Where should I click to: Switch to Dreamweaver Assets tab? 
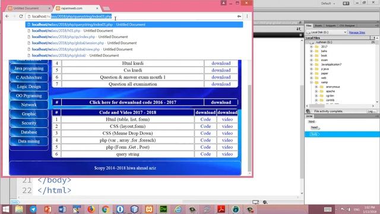318,26
